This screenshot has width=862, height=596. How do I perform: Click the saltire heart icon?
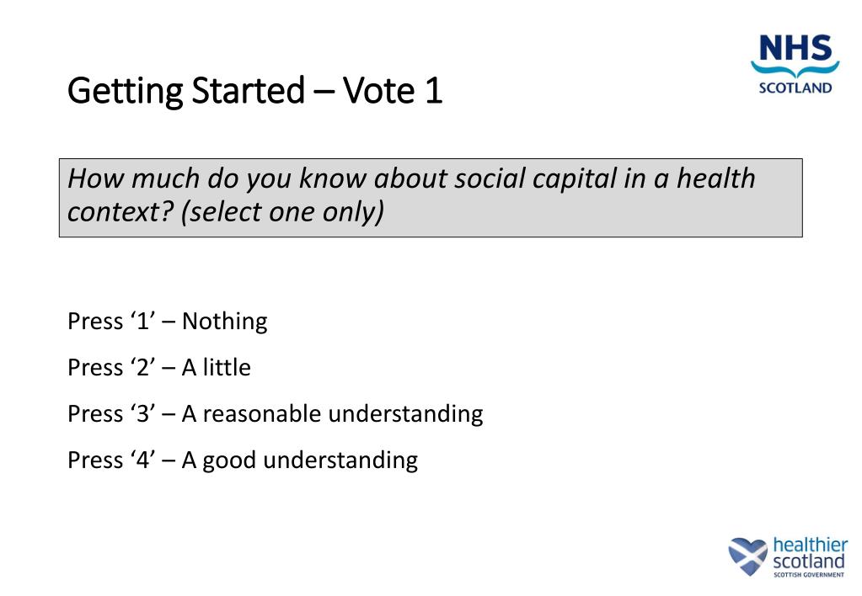(x=747, y=557)
